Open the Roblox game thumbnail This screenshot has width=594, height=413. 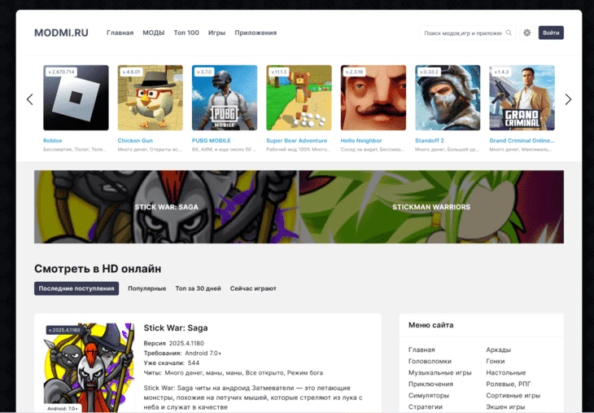76,98
